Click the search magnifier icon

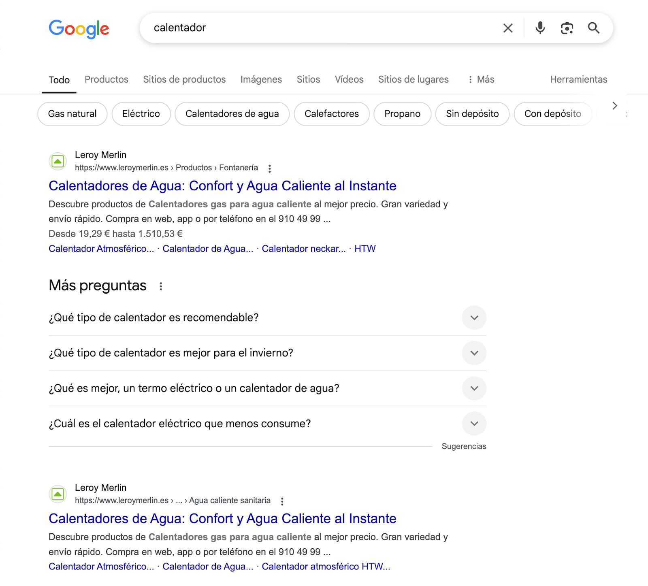594,28
